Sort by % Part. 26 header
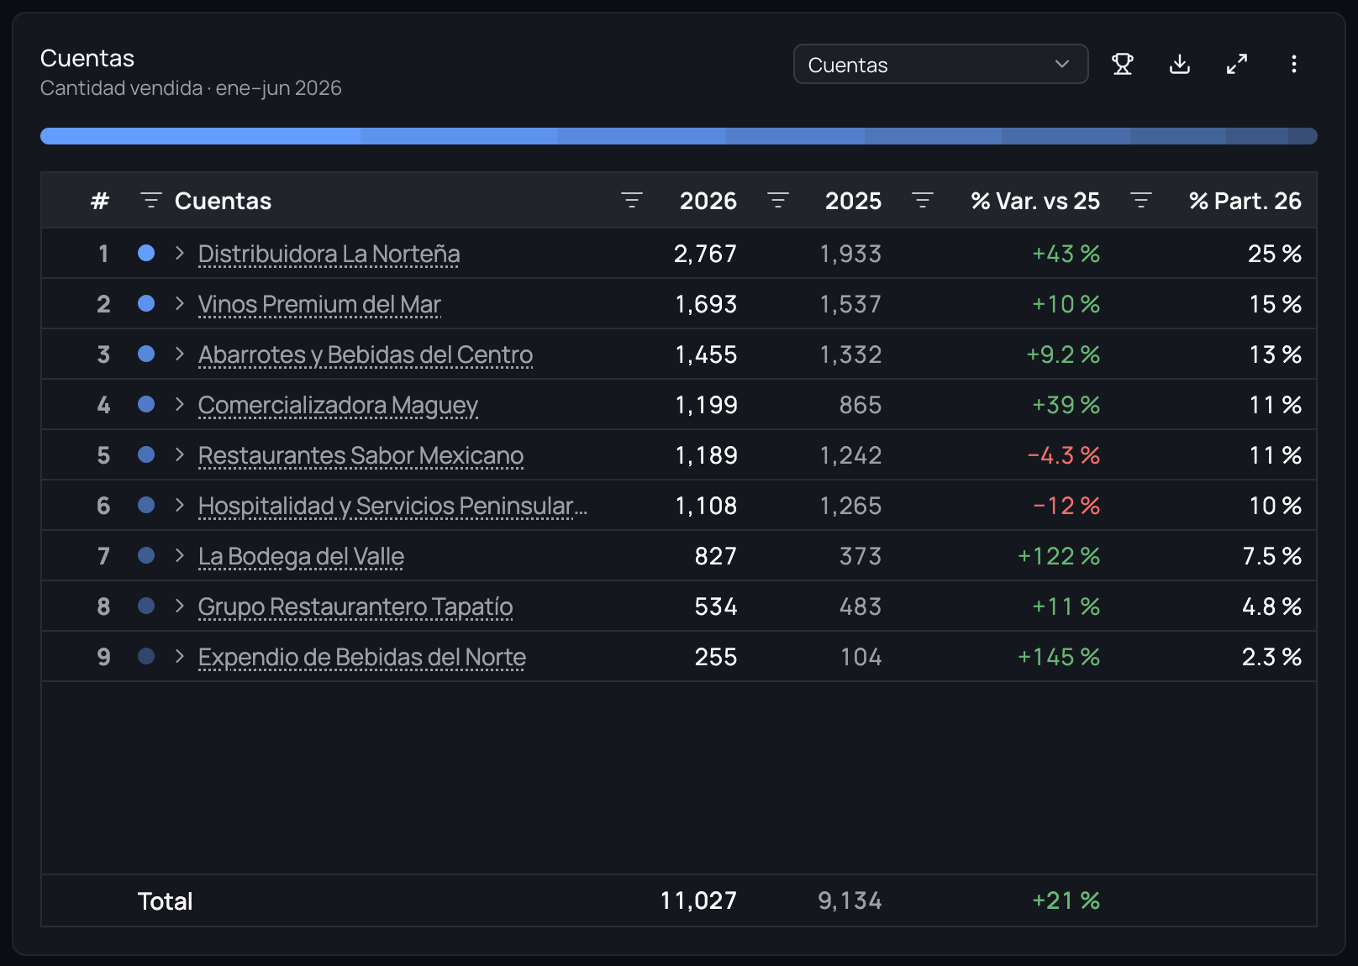This screenshot has width=1358, height=966. pyautogui.click(x=1245, y=201)
